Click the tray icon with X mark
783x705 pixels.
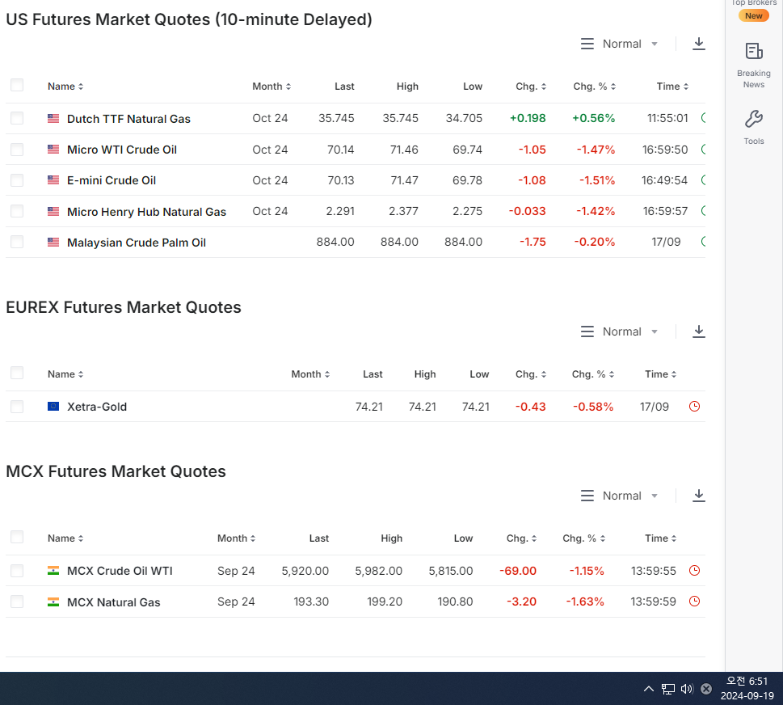click(706, 689)
